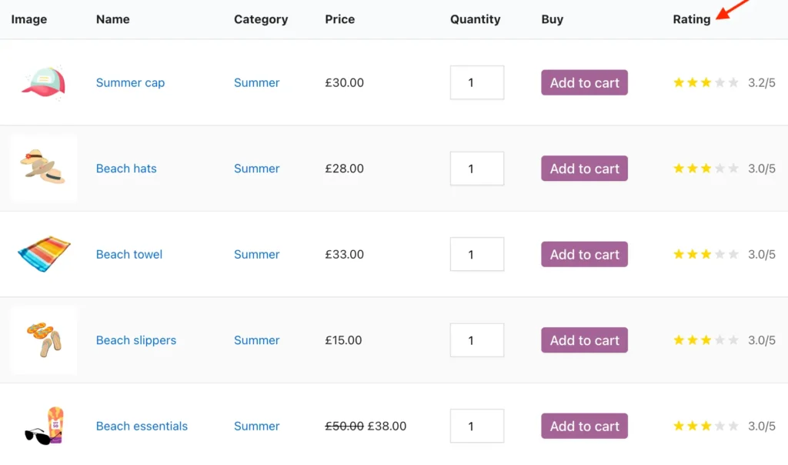Image resolution: width=788 pixels, height=465 pixels.
Task: Click the Price column header
Action: point(339,19)
